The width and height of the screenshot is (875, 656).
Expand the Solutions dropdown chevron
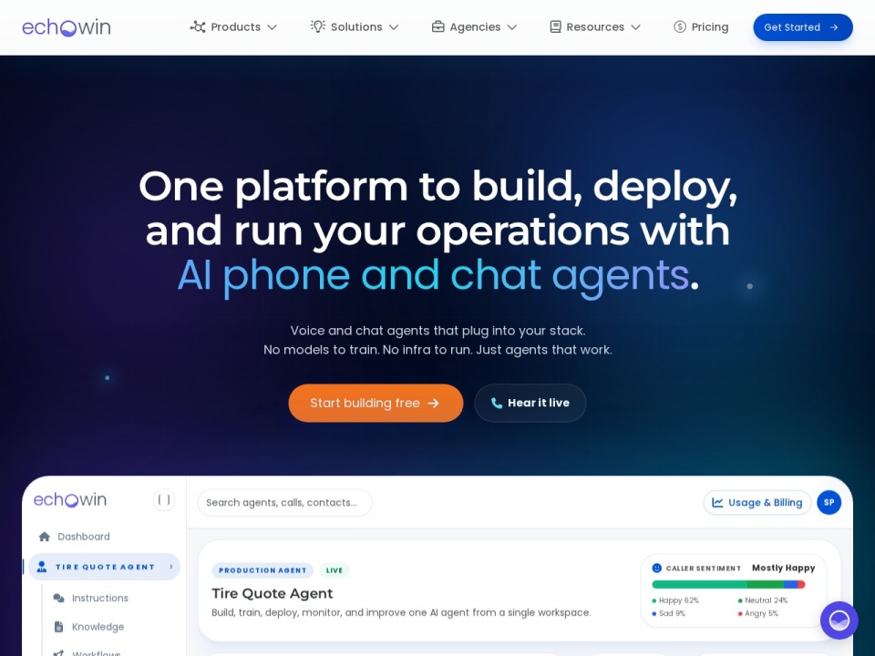tap(394, 27)
